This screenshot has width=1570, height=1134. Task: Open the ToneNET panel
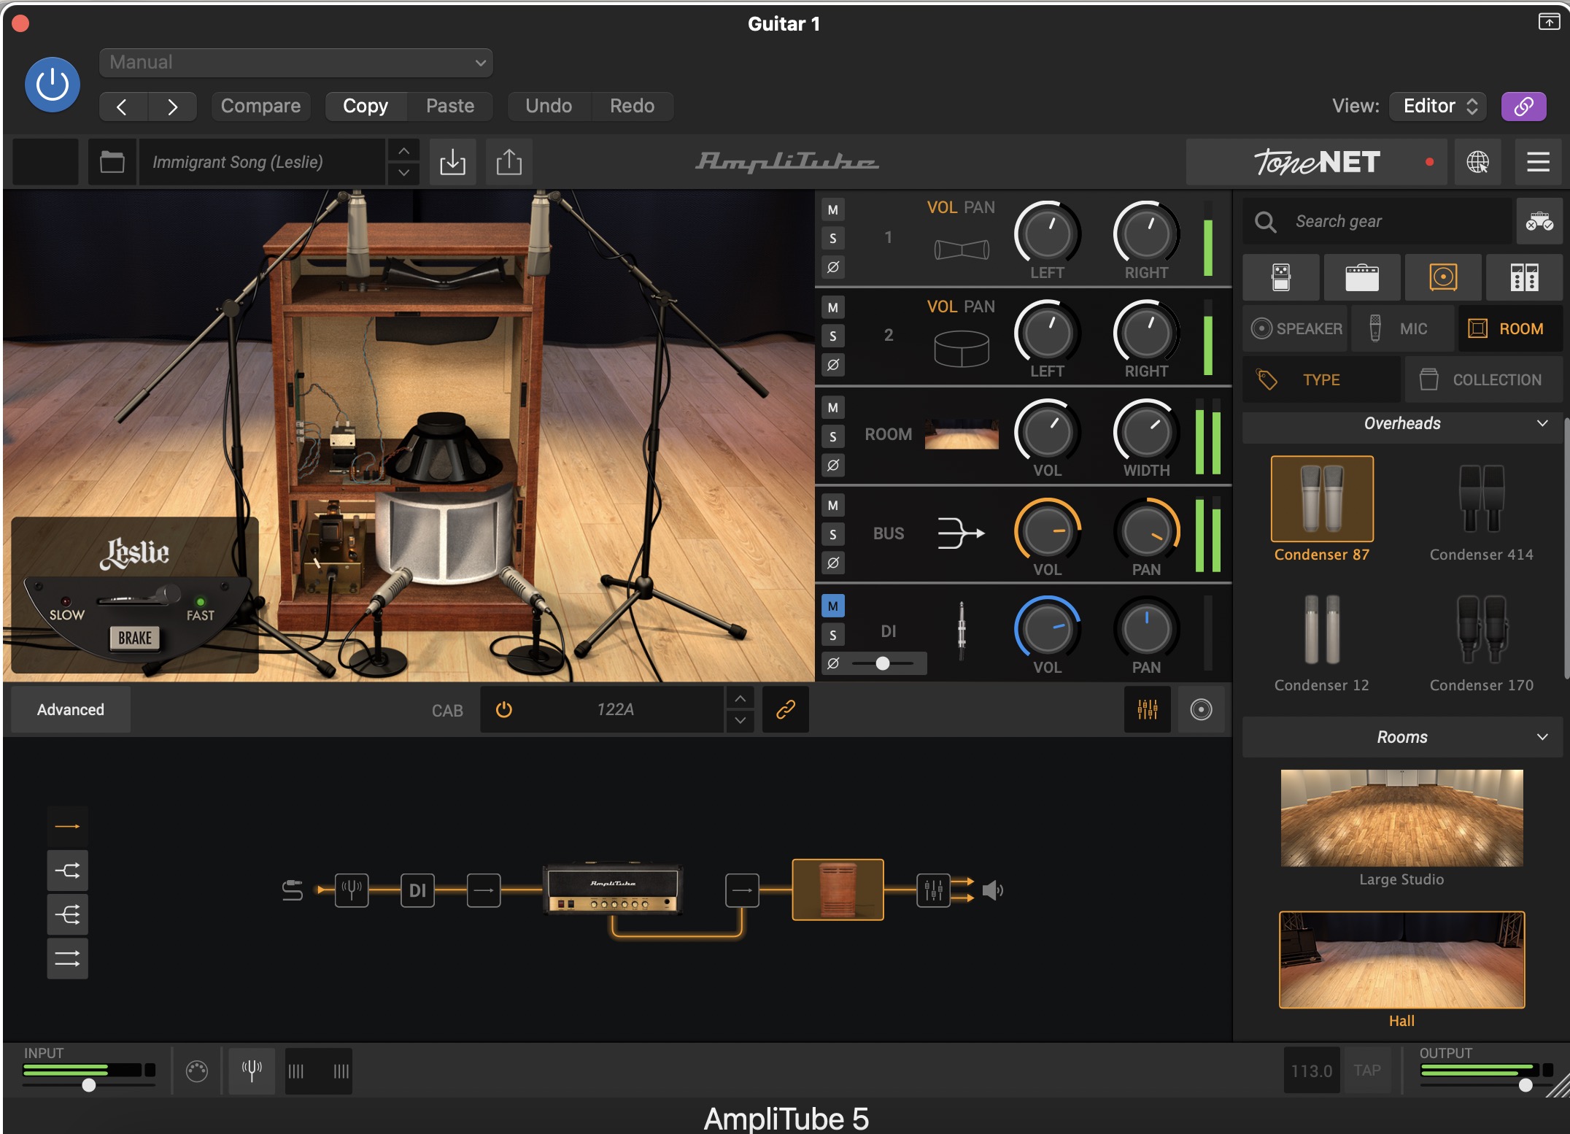pyautogui.click(x=1318, y=162)
